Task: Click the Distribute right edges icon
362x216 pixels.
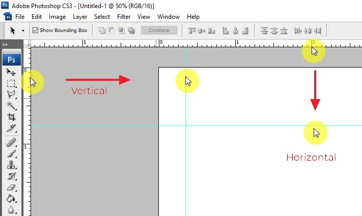Action: click(317, 30)
